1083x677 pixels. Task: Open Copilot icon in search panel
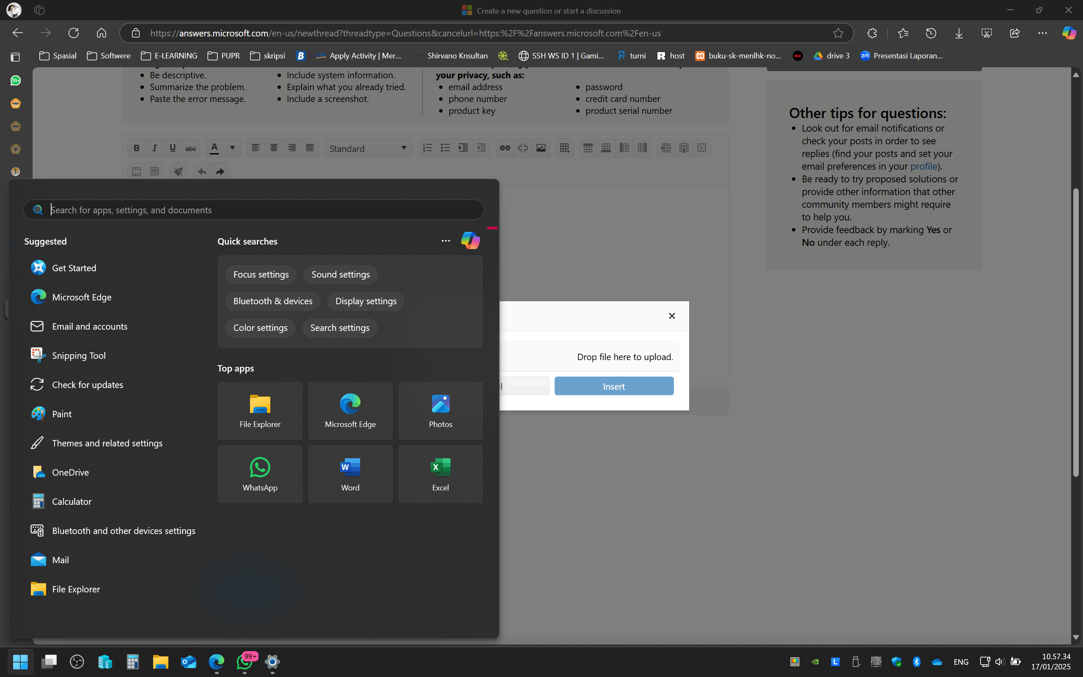click(x=470, y=241)
